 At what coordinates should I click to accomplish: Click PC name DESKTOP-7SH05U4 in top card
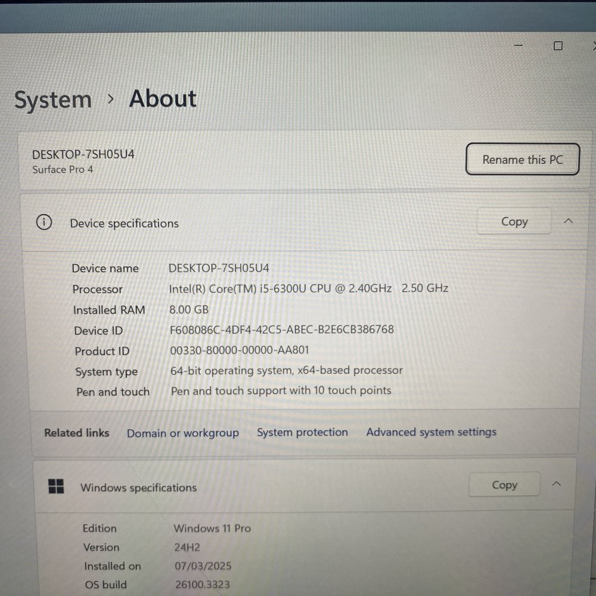pyautogui.click(x=83, y=154)
